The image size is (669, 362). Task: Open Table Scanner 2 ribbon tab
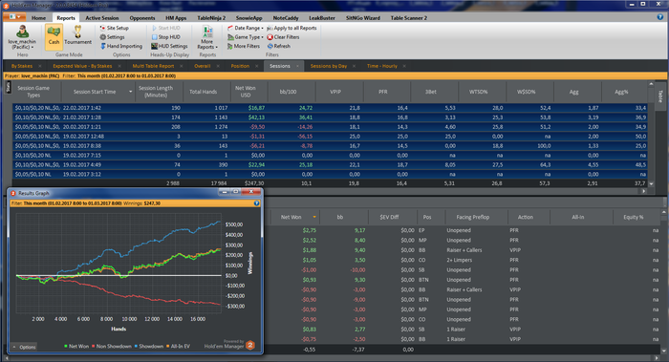click(409, 18)
